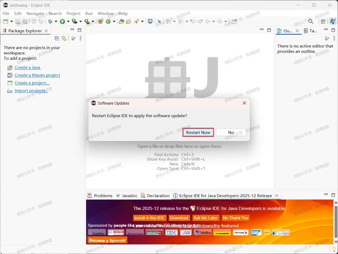Click tip lightbulb icon in status bar
Screen dimensions: 338x254
coord(334,249)
